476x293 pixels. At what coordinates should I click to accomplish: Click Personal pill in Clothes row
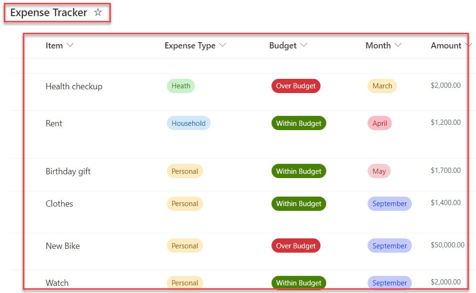point(185,204)
